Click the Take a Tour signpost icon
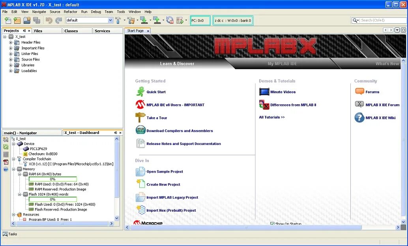The image size is (408, 246). (x=140, y=117)
